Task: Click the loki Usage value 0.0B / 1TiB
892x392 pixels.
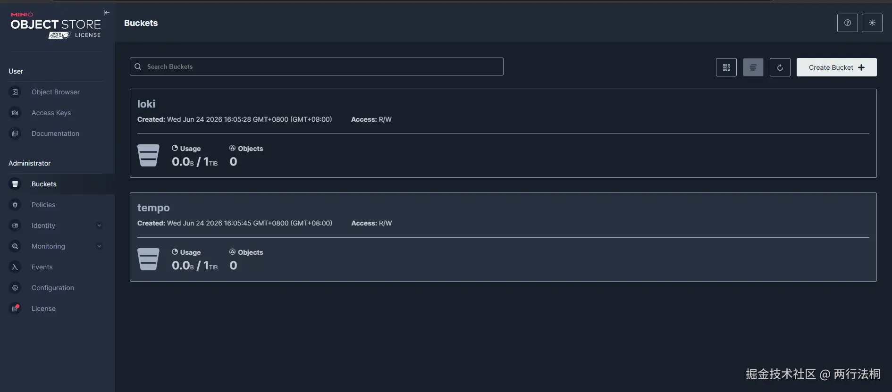Action: [x=195, y=162]
